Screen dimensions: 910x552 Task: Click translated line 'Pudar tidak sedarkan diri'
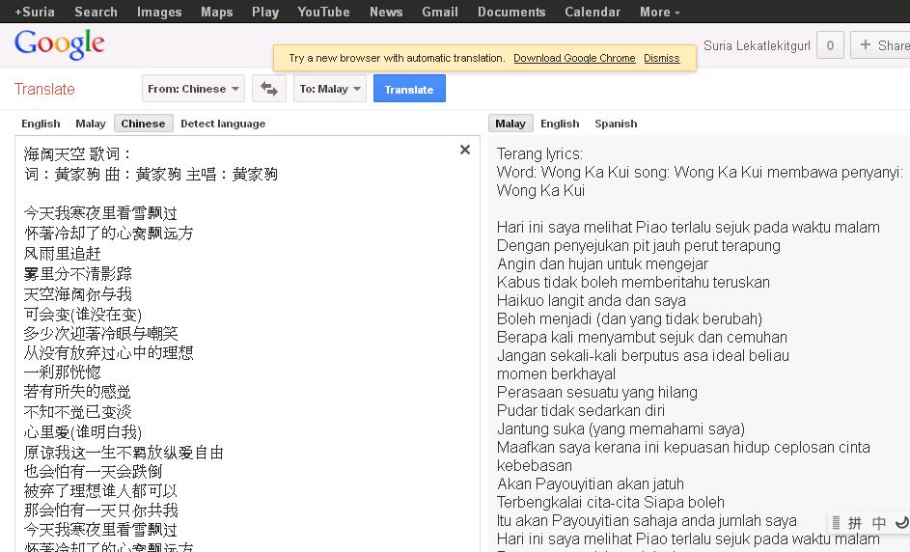(581, 410)
